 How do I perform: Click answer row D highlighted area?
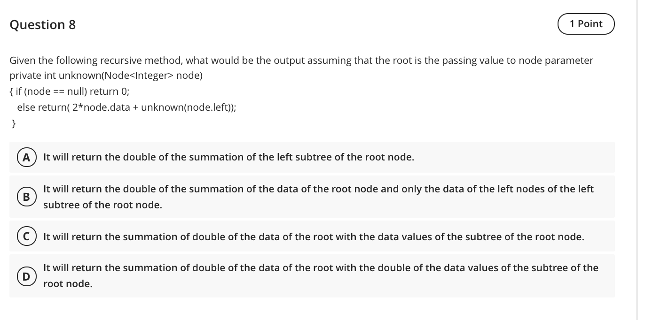click(312, 276)
